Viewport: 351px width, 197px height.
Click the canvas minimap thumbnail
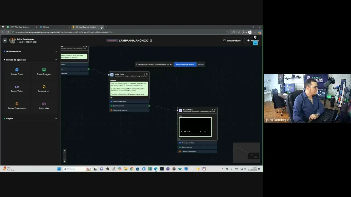247,153
